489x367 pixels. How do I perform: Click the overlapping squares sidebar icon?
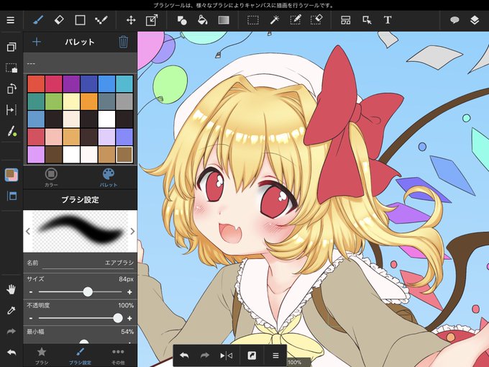[x=12, y=47]
